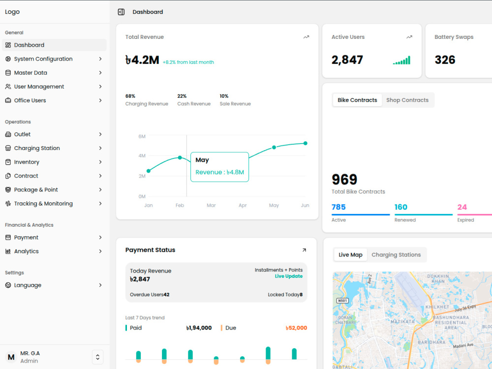Viewport: 492px width, 369px height.
Task: Open Payment Status details arrow icon
Action: tap(304, 250)
